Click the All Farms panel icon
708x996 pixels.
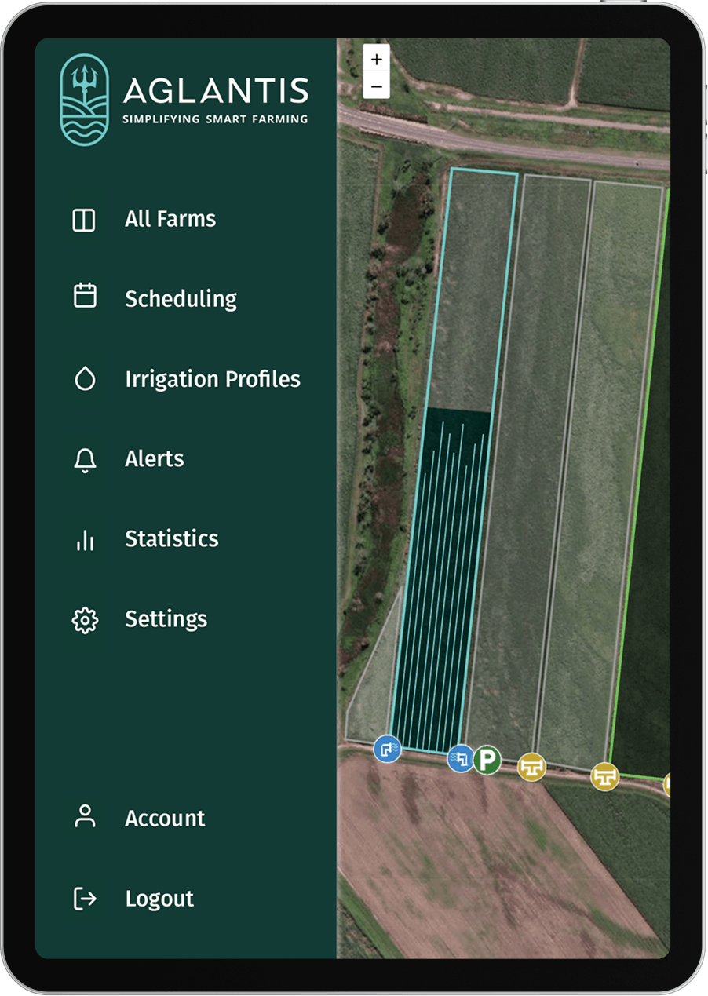(x=84, y=220)
